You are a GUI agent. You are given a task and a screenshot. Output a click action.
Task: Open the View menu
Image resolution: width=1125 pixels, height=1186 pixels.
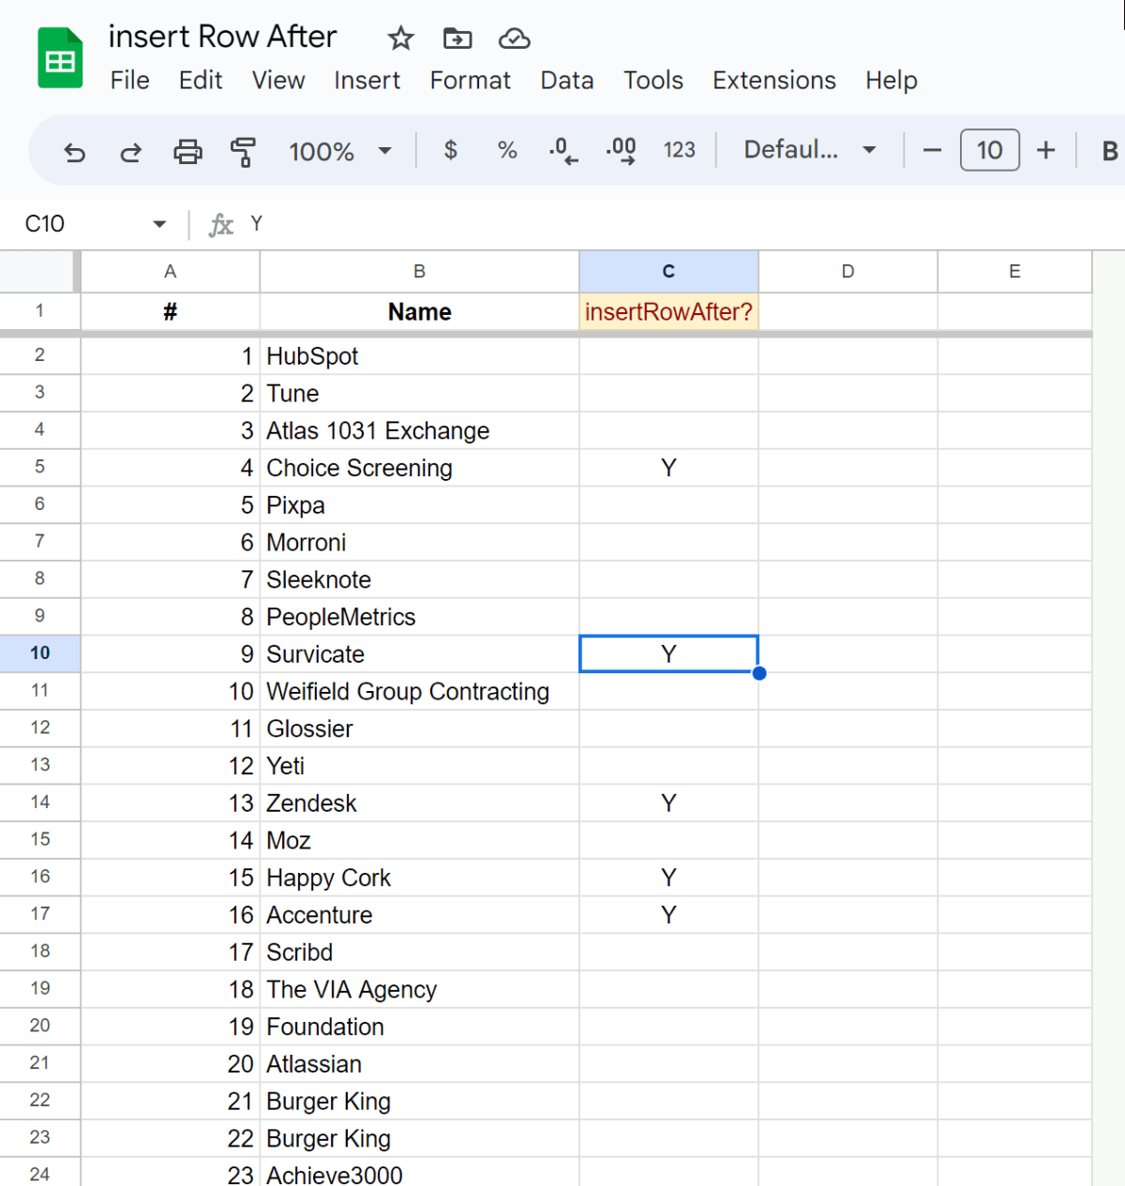click(278, 81)
